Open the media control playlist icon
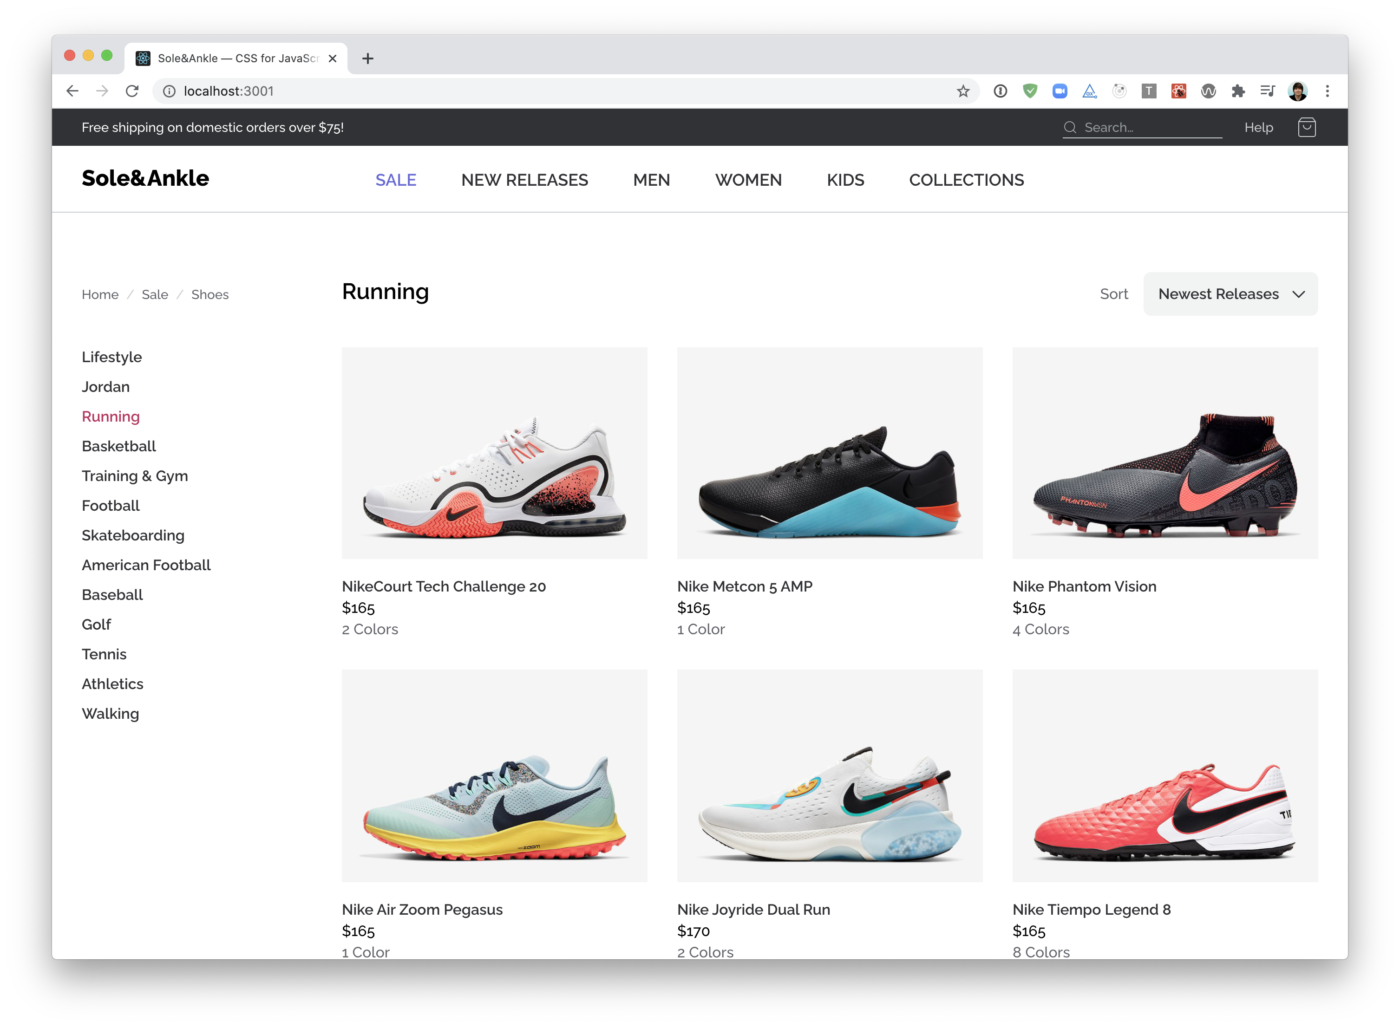Viewport: 1400px width, 1028px height. tap(1268, 91)
